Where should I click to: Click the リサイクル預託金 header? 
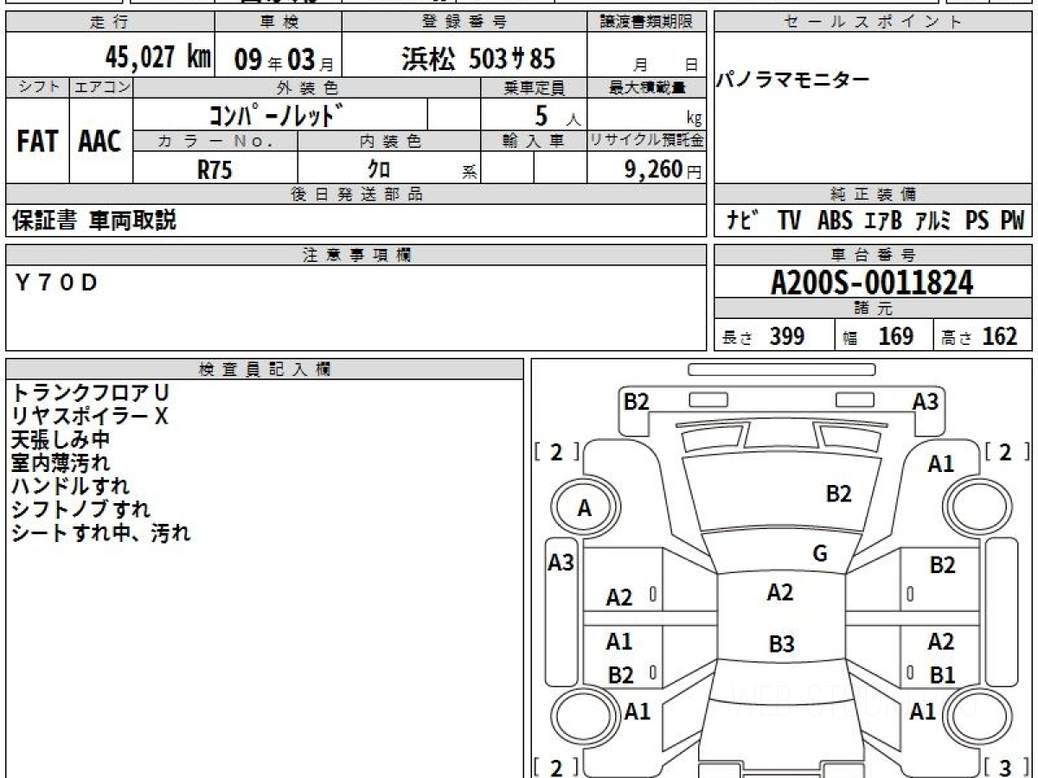[647, 141]
